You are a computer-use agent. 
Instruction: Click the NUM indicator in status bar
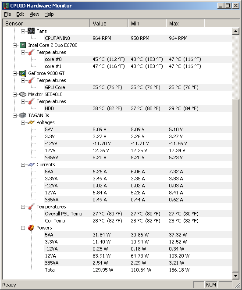tap(211, 285)
